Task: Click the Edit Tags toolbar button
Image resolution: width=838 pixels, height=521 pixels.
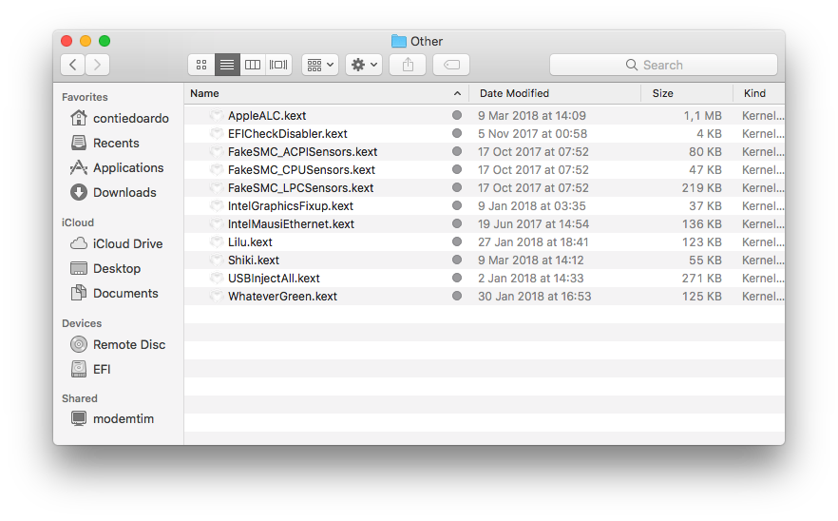Action: point(451,65)
